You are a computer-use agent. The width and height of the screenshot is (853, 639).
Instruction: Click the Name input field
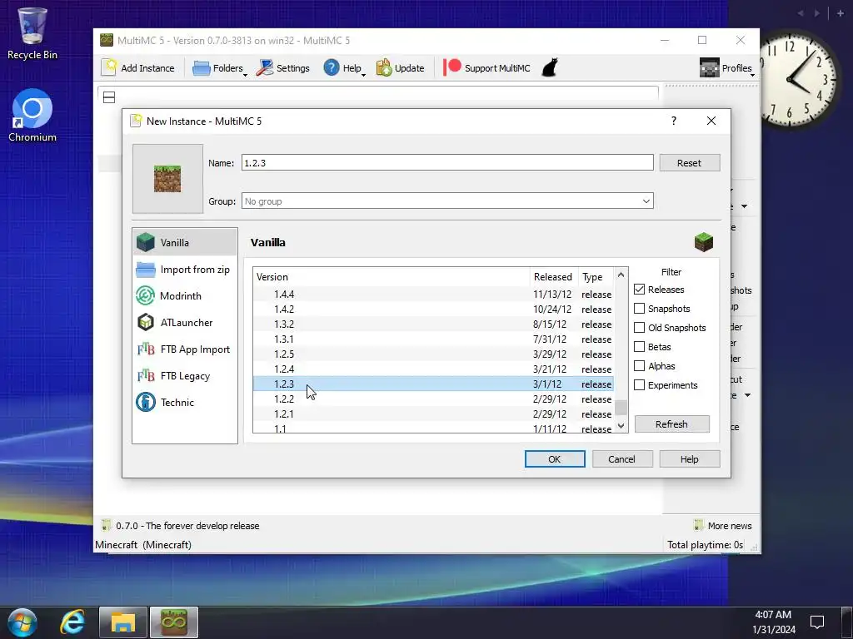[x=447, y=162]
